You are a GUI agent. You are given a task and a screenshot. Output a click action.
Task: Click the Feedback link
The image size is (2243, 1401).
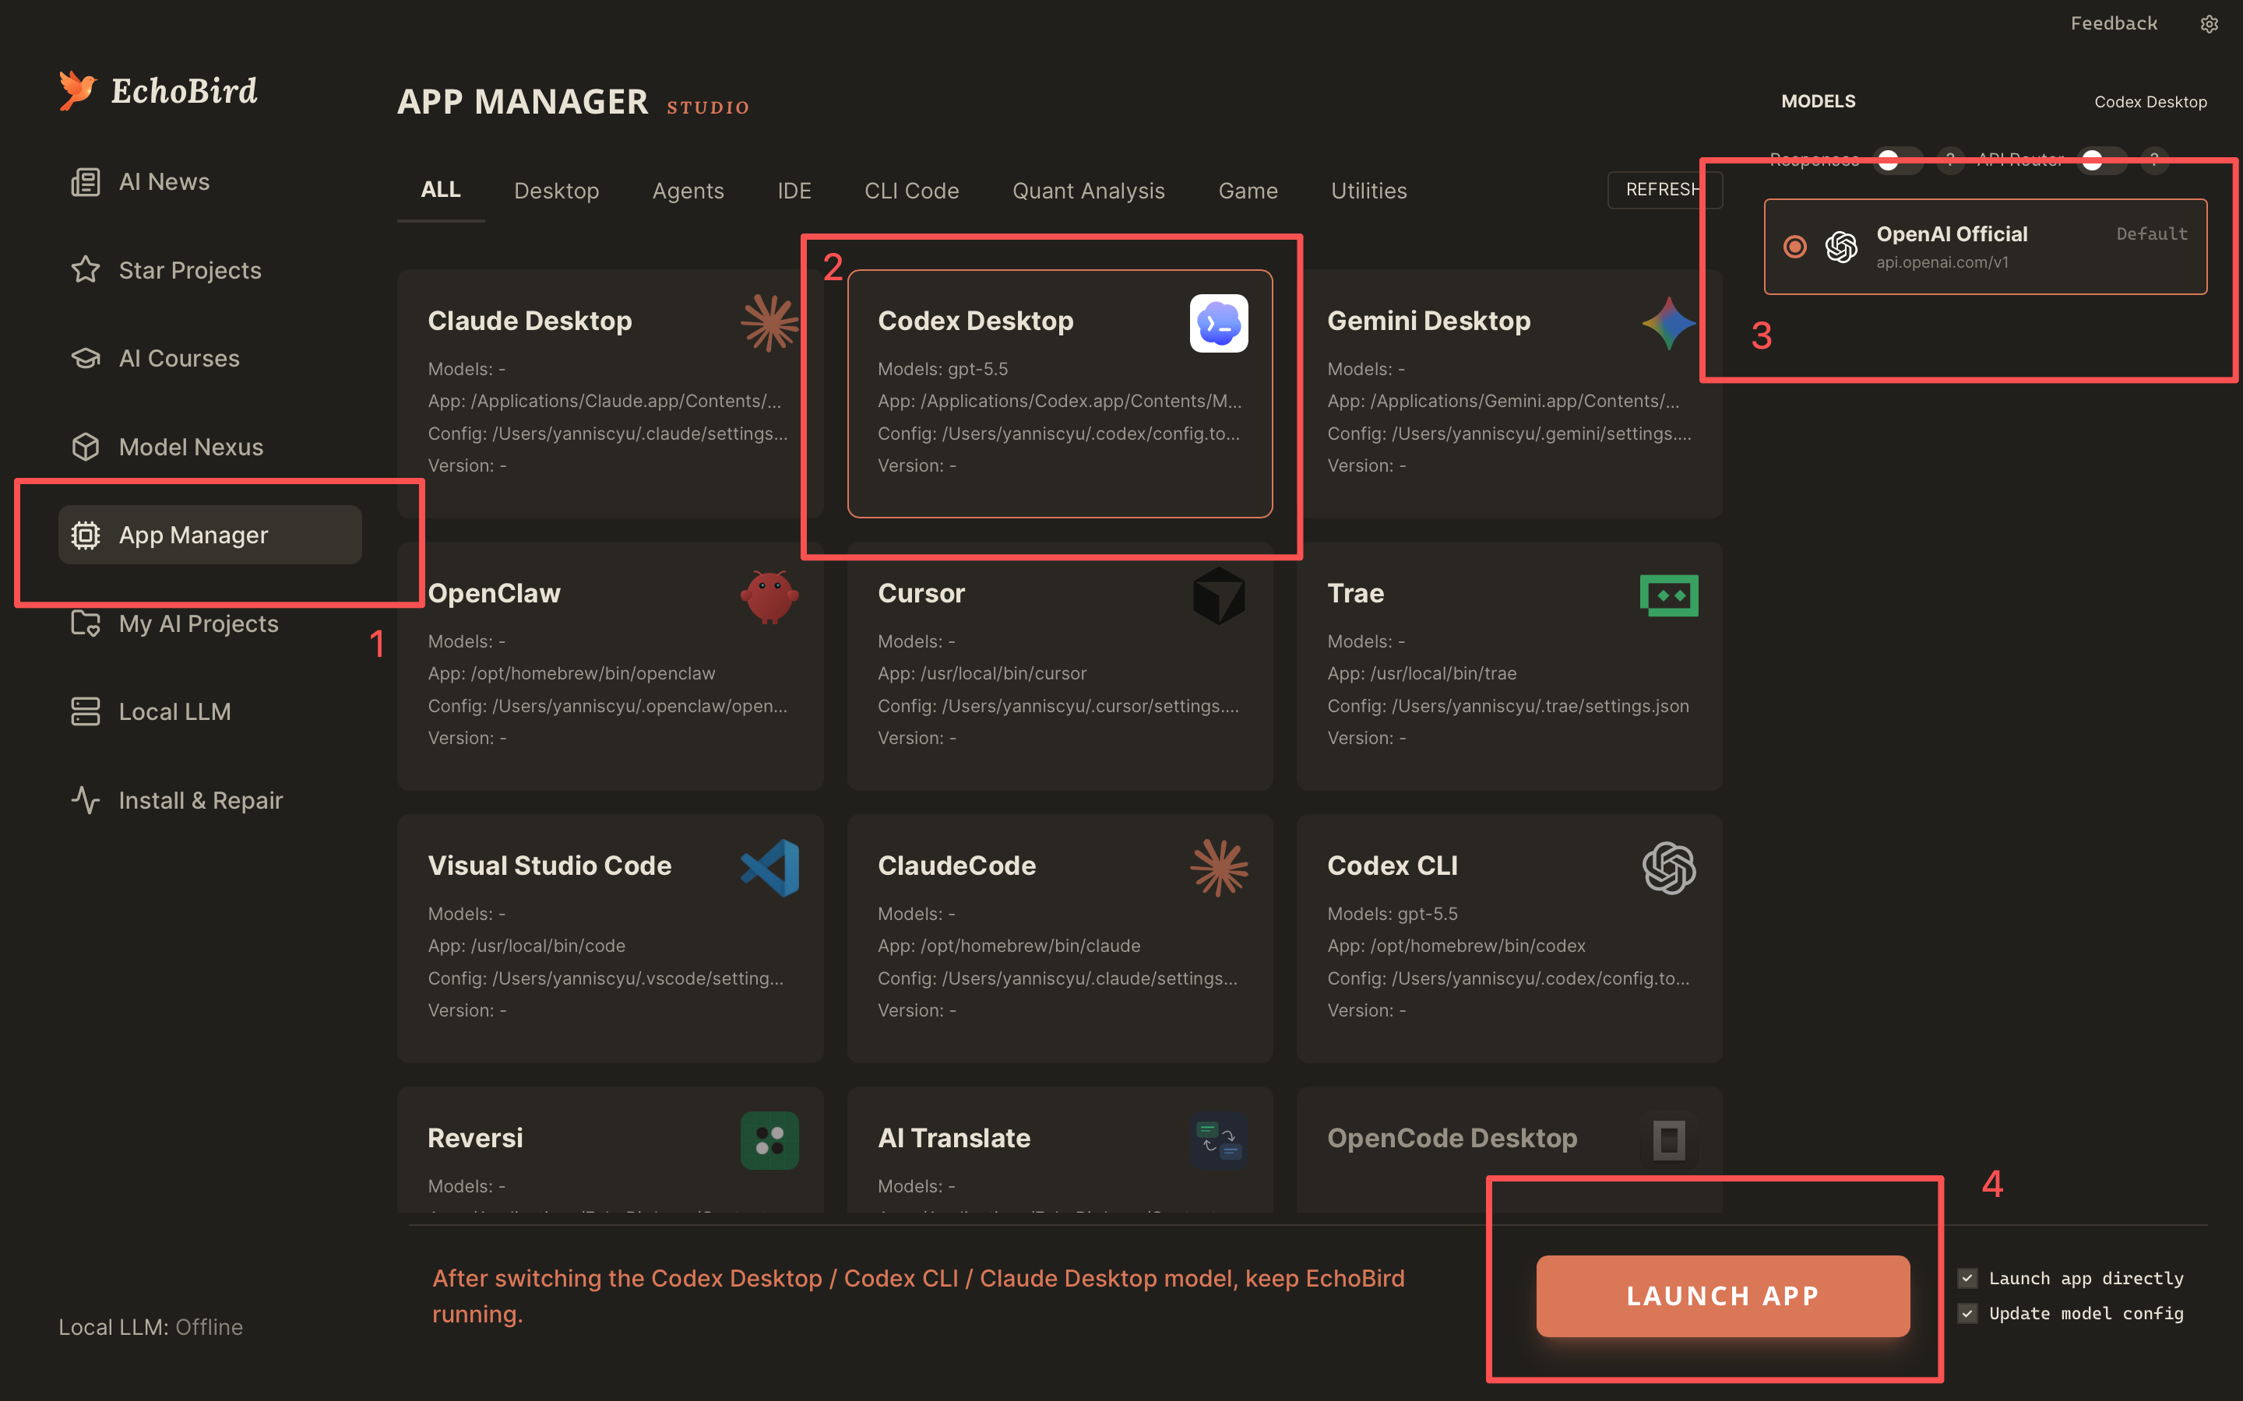pyautogui.click(x=2113, y=23)
